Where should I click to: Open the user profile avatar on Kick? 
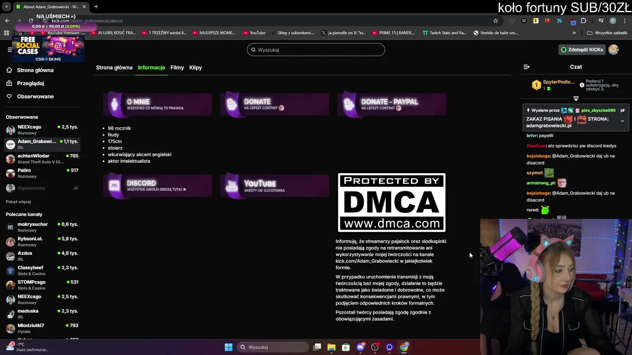tap(613, 50)
